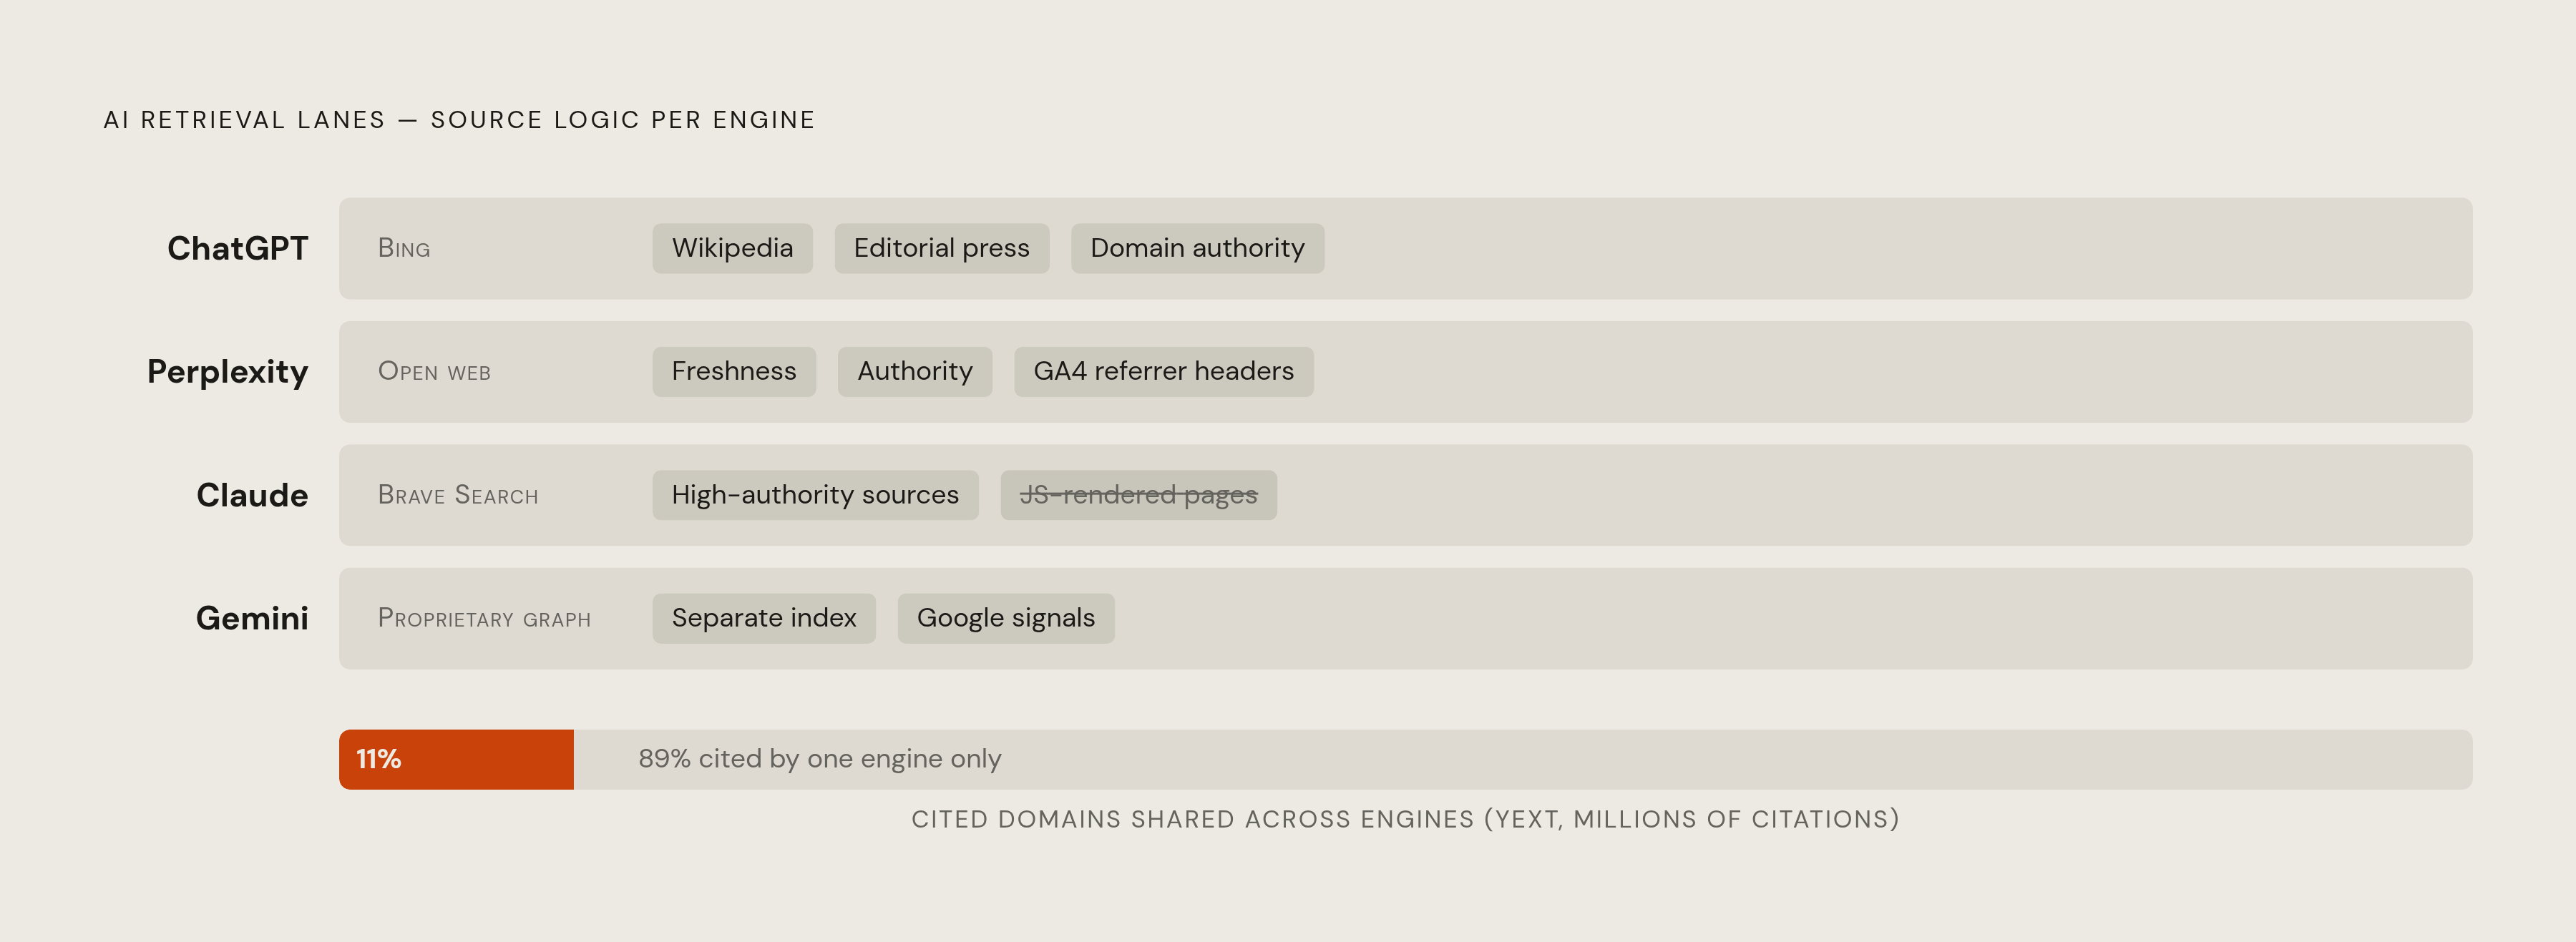Screen dimensions: 2576x942
Task: Click the Perplexity engine label
Action: tap(228, 372)
